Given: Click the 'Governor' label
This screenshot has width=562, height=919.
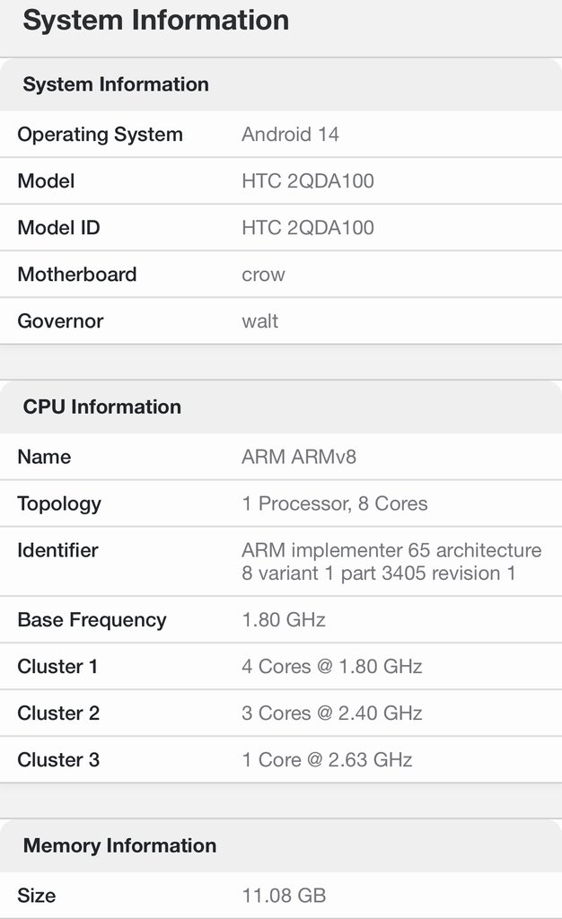Looking at the screenshot, I should pyautogui.click(x=60, y=321).
